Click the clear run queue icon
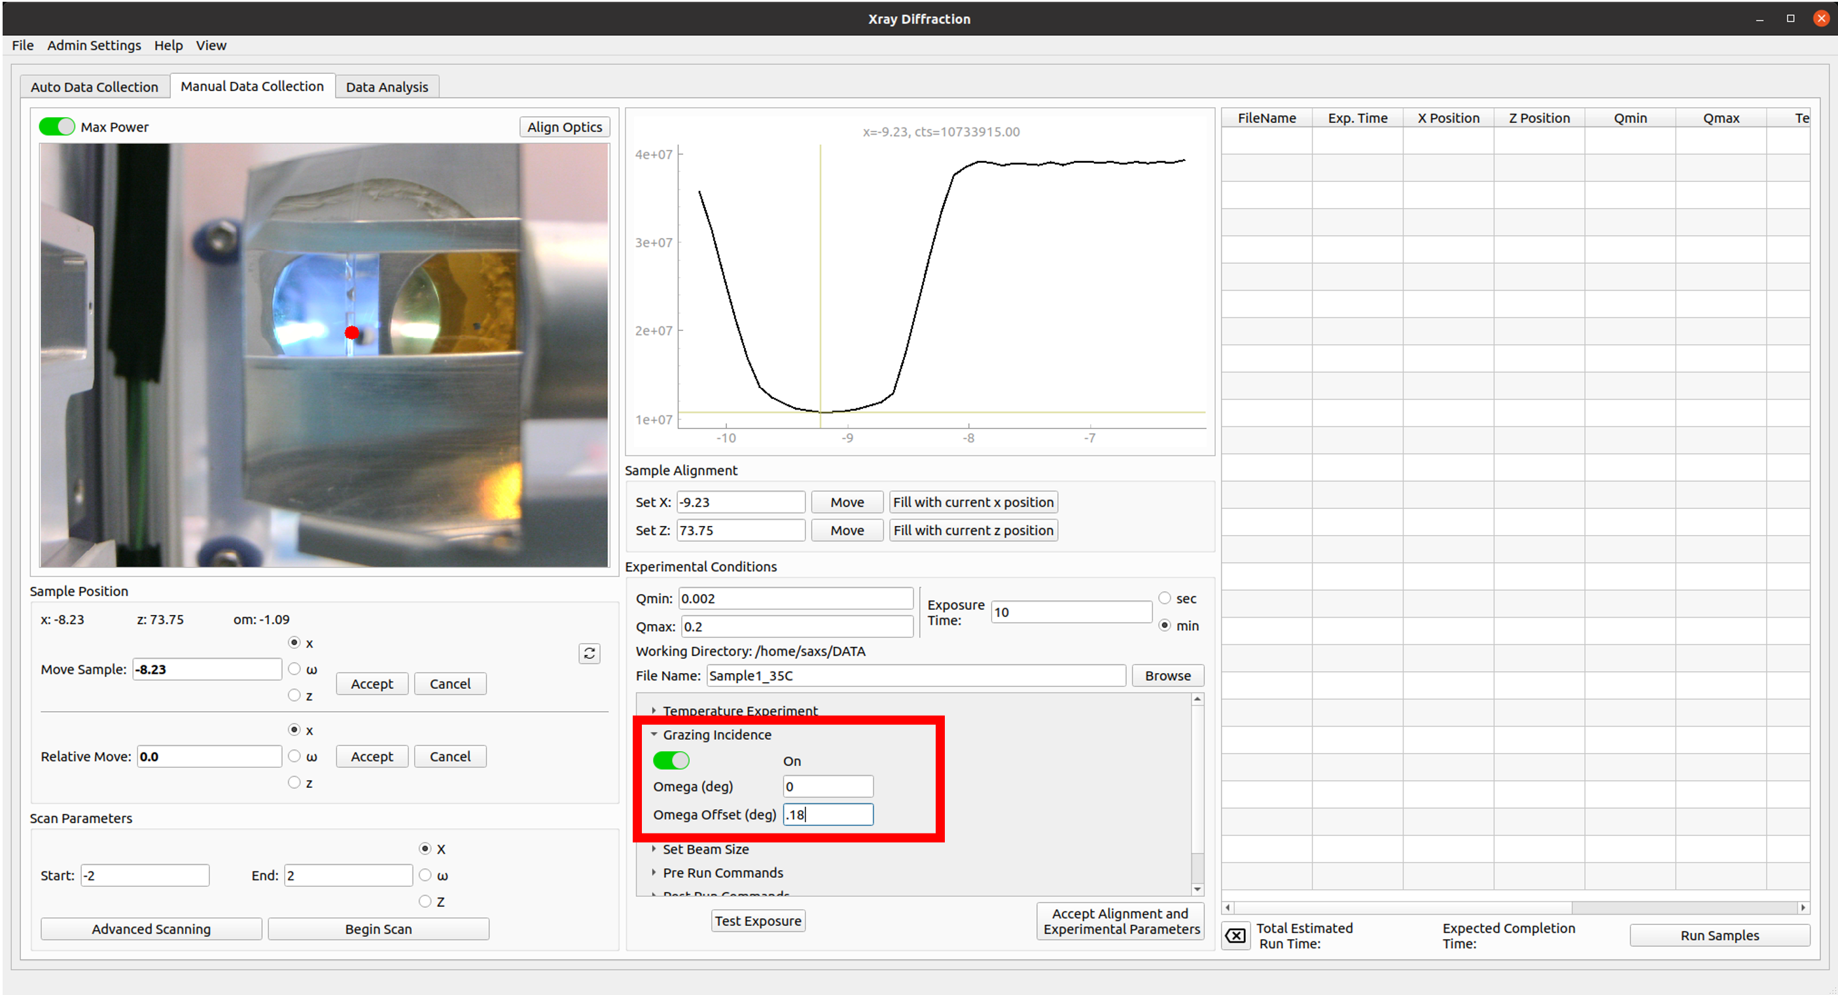 pyautogui.click(x=1236, y=935)
